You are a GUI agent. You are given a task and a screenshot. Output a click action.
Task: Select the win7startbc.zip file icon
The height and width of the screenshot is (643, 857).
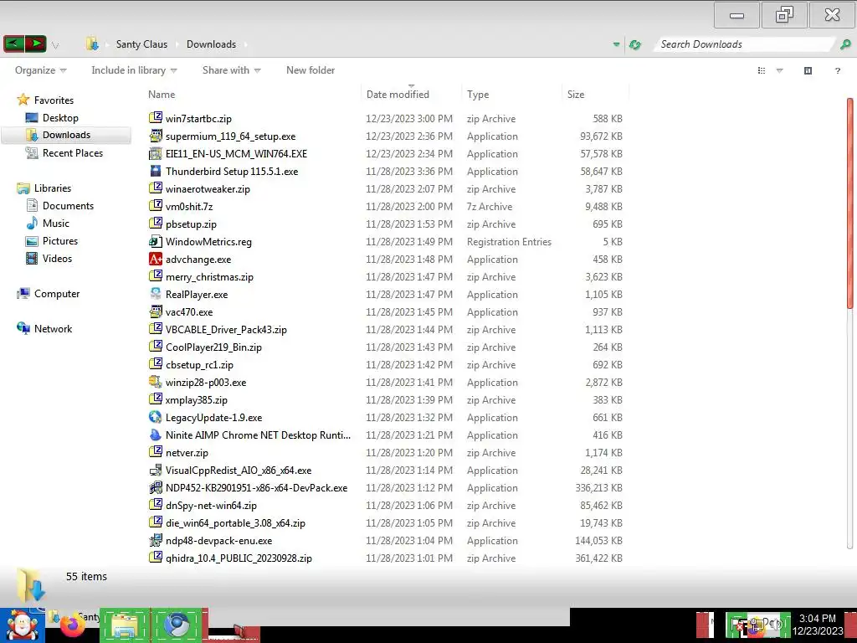156,117
